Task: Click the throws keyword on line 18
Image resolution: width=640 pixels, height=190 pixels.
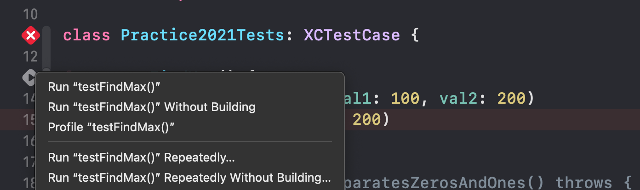Action: coord(584,183)
